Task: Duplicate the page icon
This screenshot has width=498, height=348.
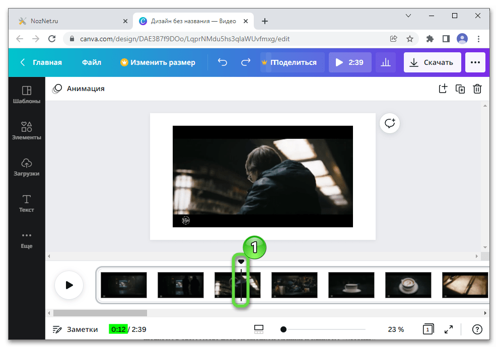Action: point(460,89)
